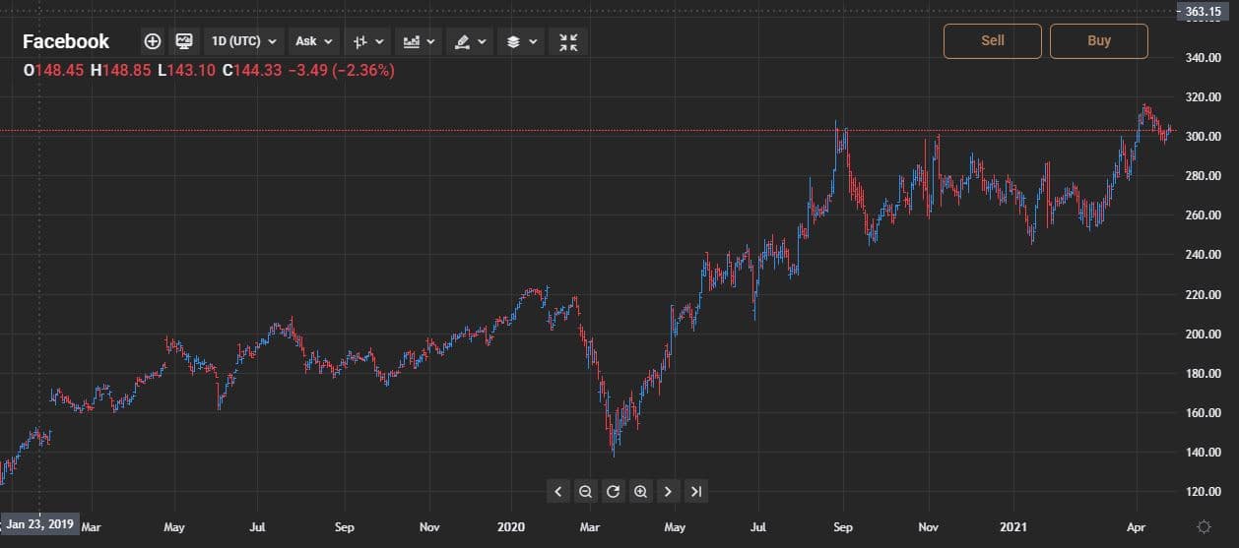Expand the Ask price type dropdown
The image size is (1239, 548).
tap(314, 41)
